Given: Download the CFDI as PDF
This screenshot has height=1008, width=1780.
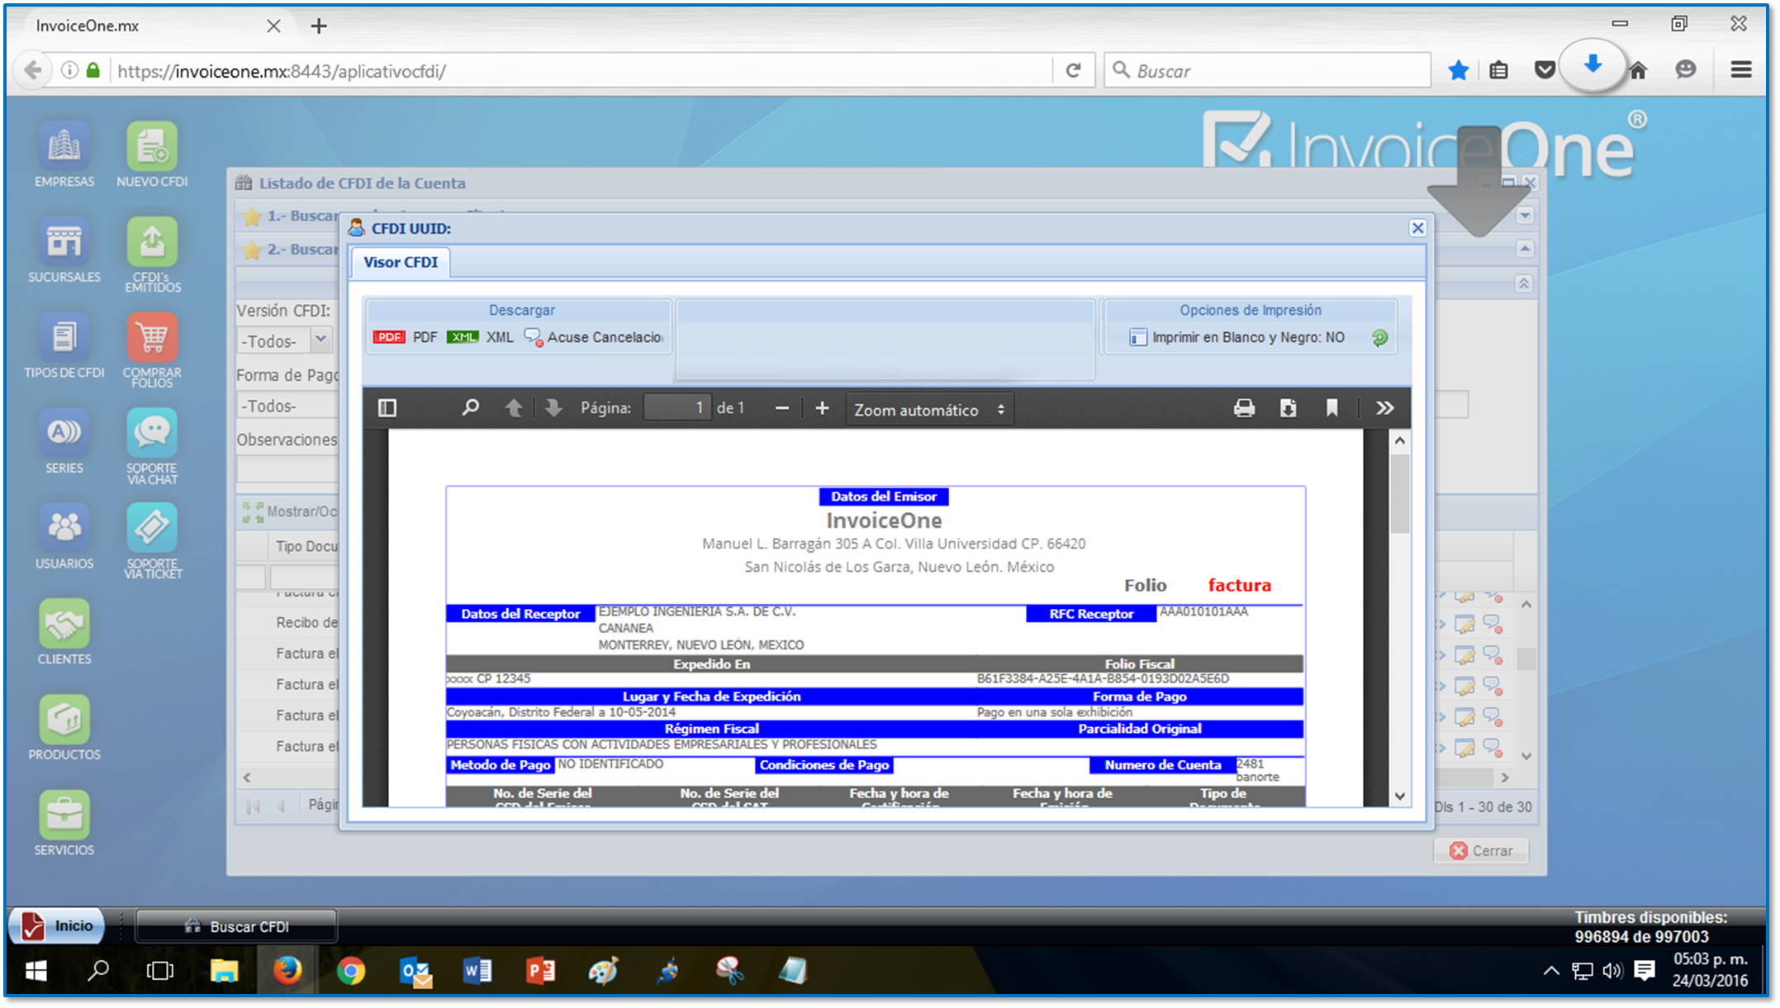Looking at the screenshot, I should 405,337.
